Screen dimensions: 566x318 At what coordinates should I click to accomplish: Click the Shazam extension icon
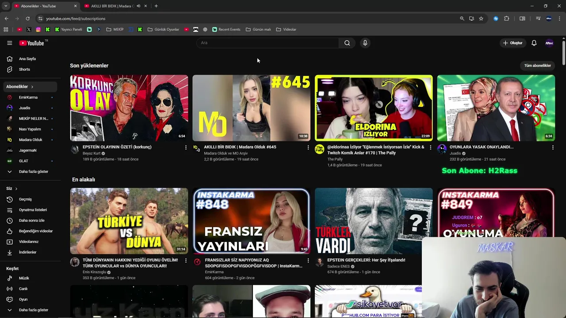pos(496,19)
